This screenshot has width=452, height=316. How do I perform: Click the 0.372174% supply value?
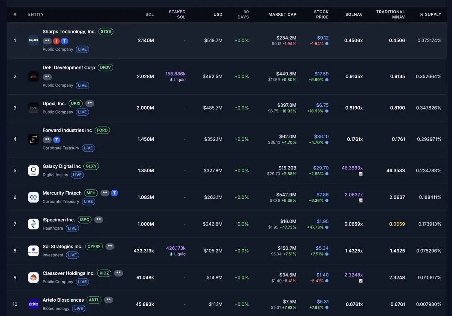[x=429, y=40]
